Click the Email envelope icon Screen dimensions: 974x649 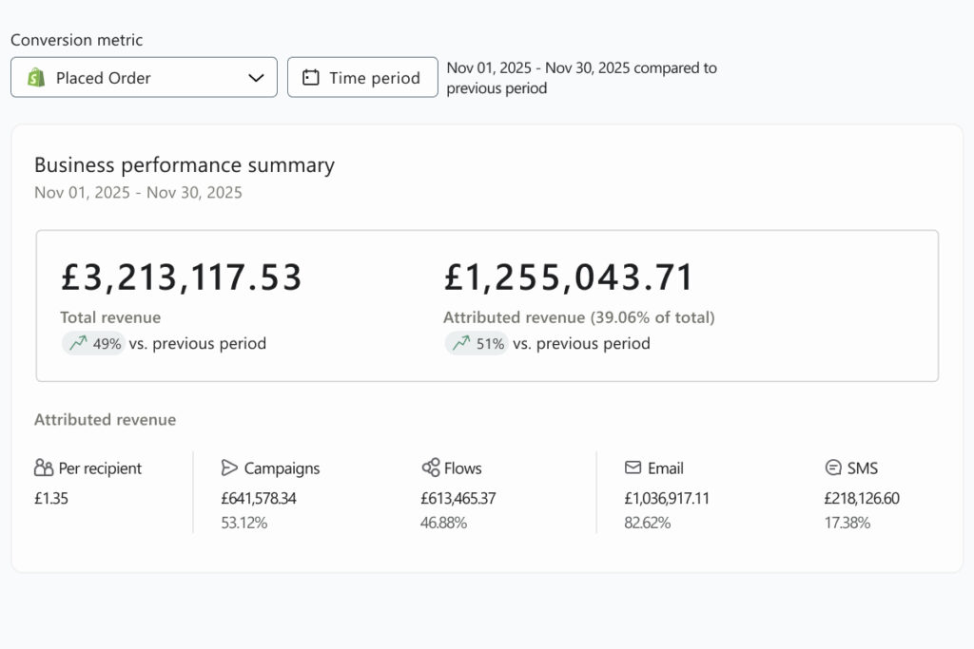(x=633, y=468)
